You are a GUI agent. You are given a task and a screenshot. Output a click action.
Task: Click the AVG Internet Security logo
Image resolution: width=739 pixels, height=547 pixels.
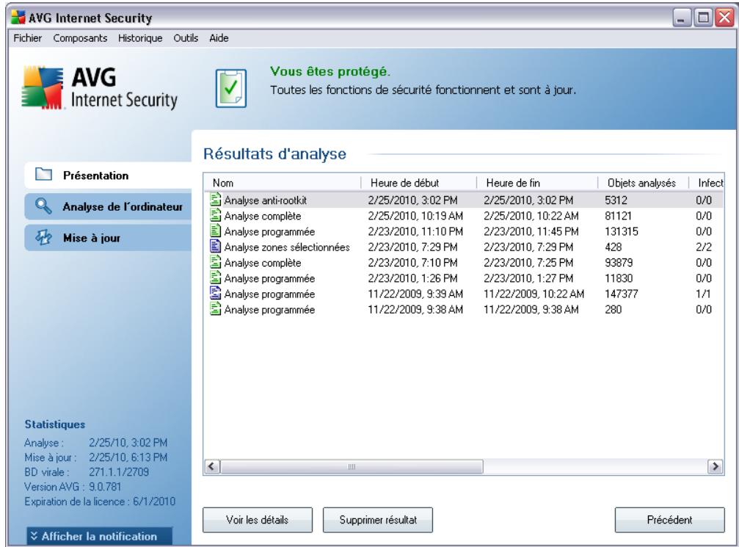[x=100, y=88]
